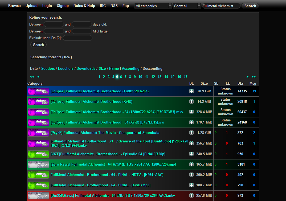286x201 pixels.
Task: Download Dm258.Raws 64 END mkv torrent
Action: click(191, 195)
